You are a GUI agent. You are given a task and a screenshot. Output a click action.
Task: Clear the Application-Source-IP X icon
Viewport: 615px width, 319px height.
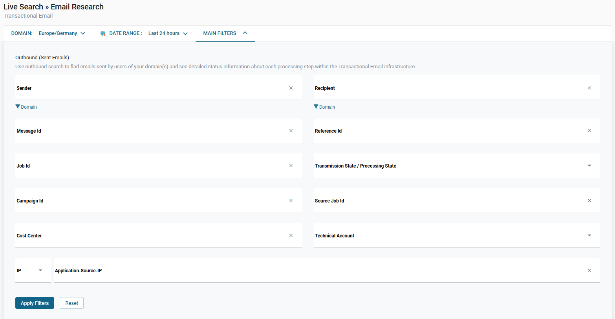(x=589, y=270)
